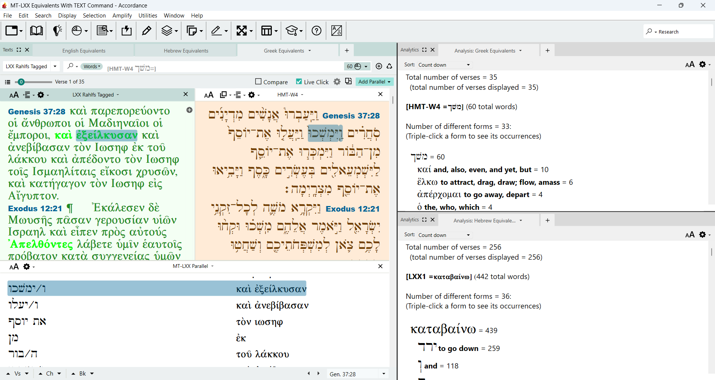Image resolution: width=715 pixels, height=380 pixels.
Task: Click the Gen. 37:28 reference input field
Action: (352, 374)
